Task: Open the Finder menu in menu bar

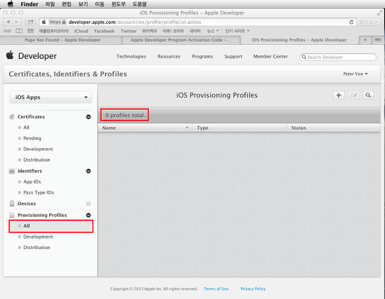Action: tap(29, 4)
